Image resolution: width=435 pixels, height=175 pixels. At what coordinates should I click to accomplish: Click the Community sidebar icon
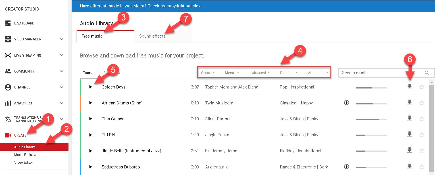[8, 71]
